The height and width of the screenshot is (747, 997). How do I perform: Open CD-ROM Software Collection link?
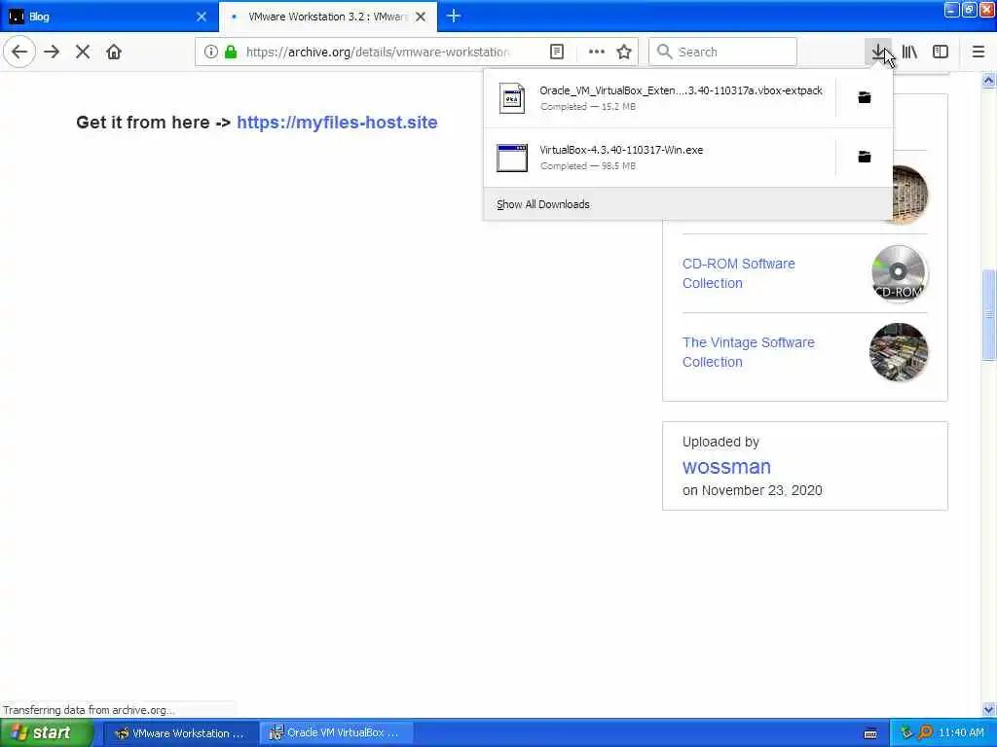(x=738, y=273)
